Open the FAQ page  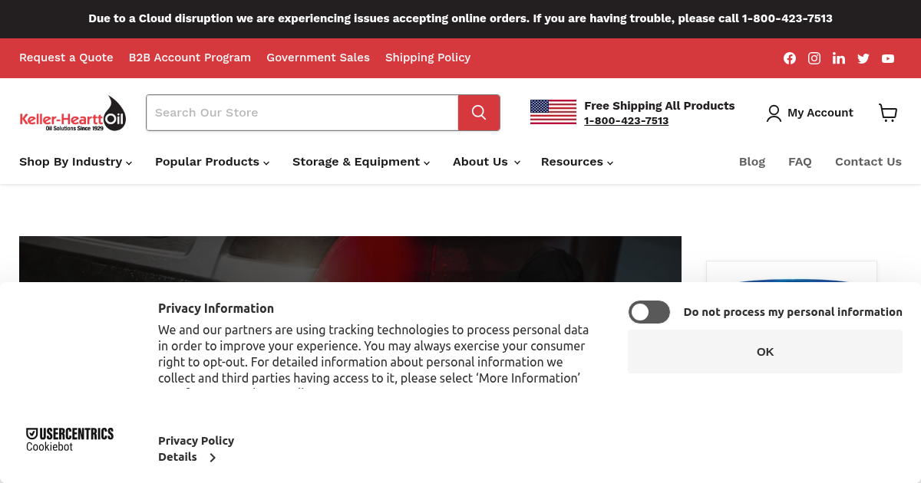point(800,162)
